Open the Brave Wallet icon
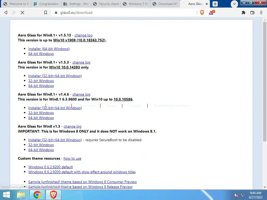Image resolution: width=267 pixels, height=200 pixels. (252, 12)
